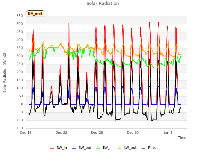Click the 50 y-axis tick label
206x154 pixels.
21,96
